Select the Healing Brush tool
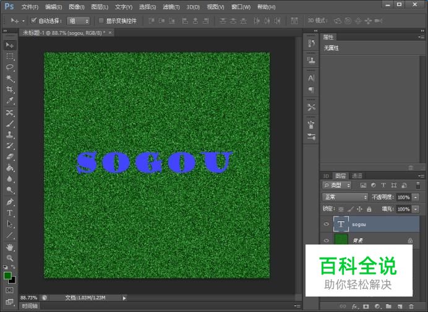Viewport: 428px width, 312px height. (10, 113)
